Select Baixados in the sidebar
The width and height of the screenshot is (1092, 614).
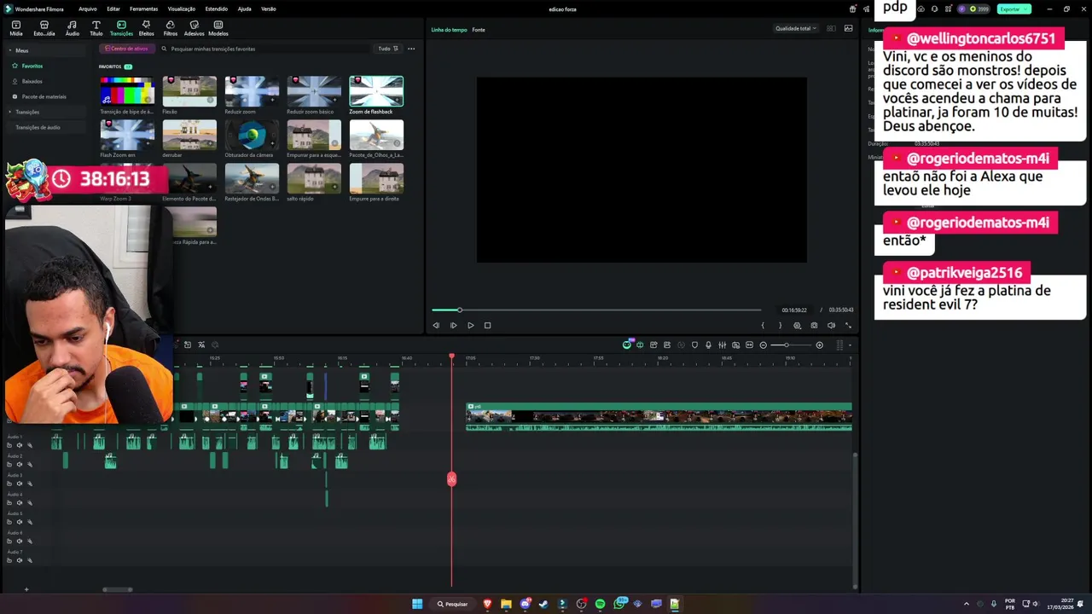click(32, 81)
